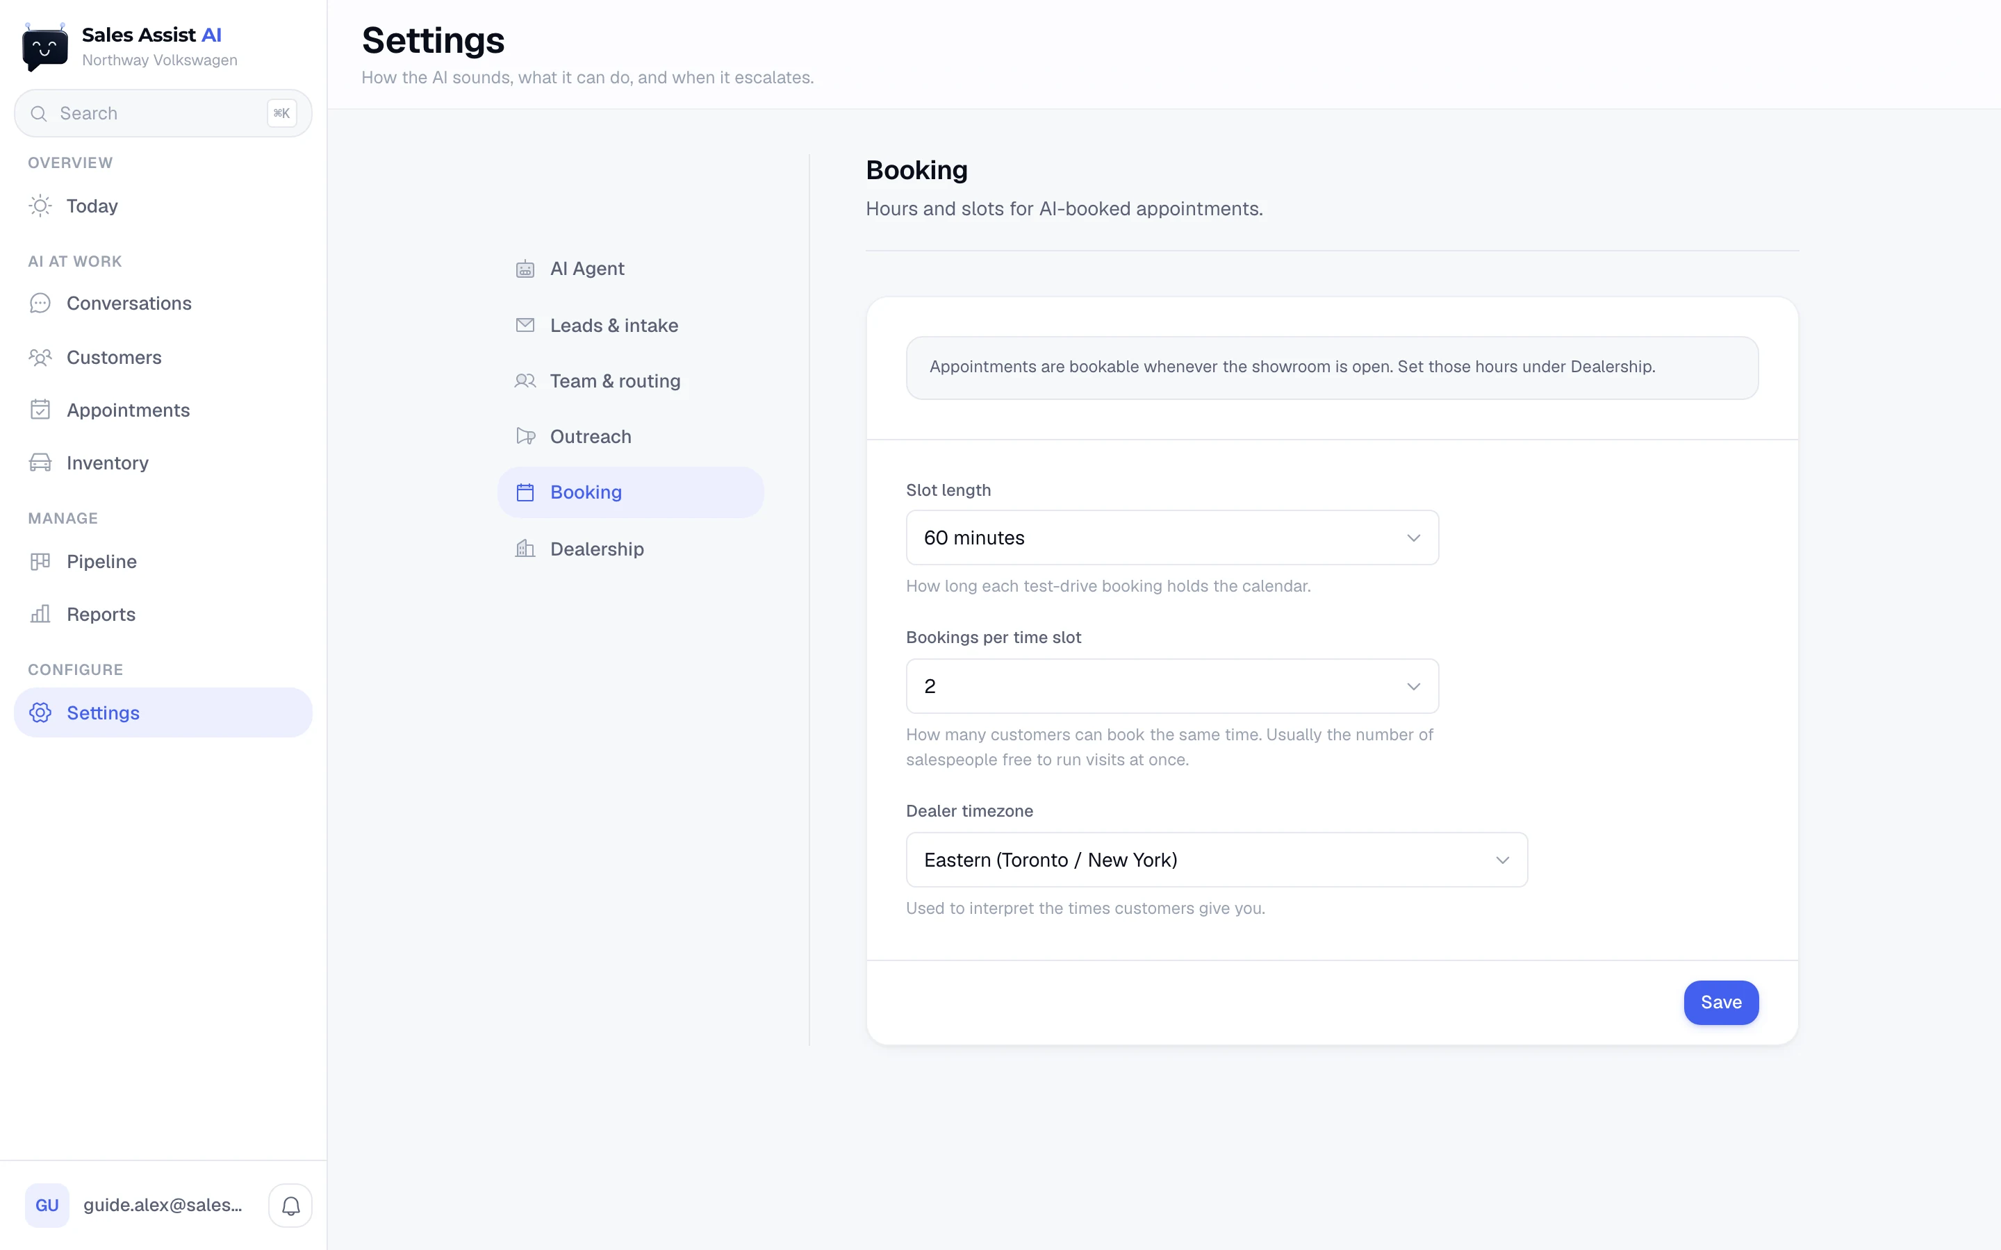
Task: Save the booking settings
Action: 1721,1002
